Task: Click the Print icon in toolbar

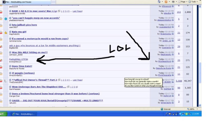Action: pyautogui.click(x=174, y=2)
